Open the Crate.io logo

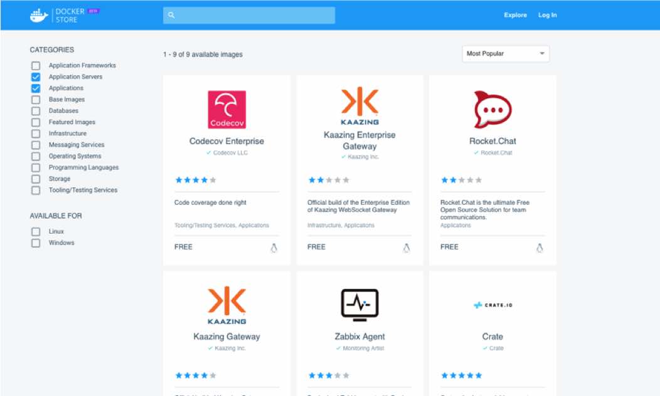[x=492, y=305]
